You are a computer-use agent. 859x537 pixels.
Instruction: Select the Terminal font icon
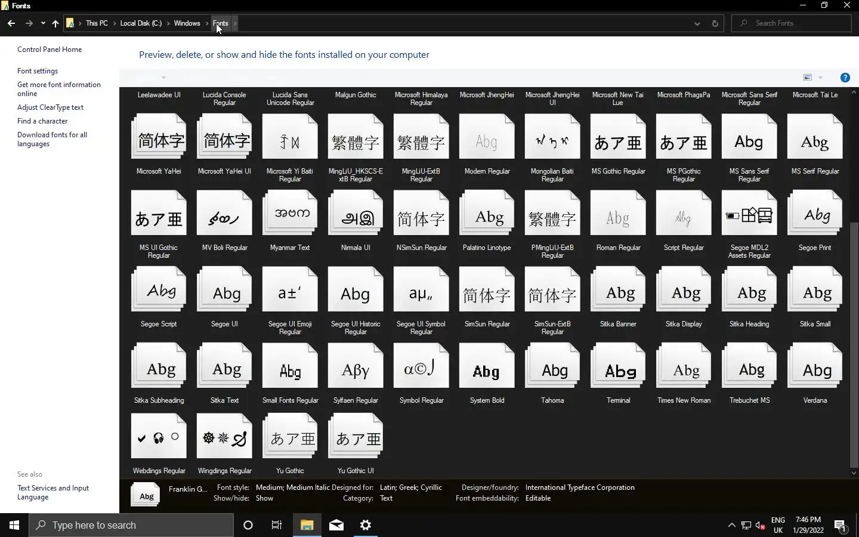pyautogui.click(x=618, y=366)
